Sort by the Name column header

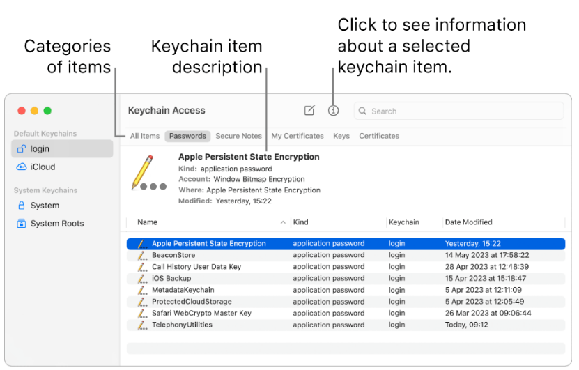coord(147,222)
